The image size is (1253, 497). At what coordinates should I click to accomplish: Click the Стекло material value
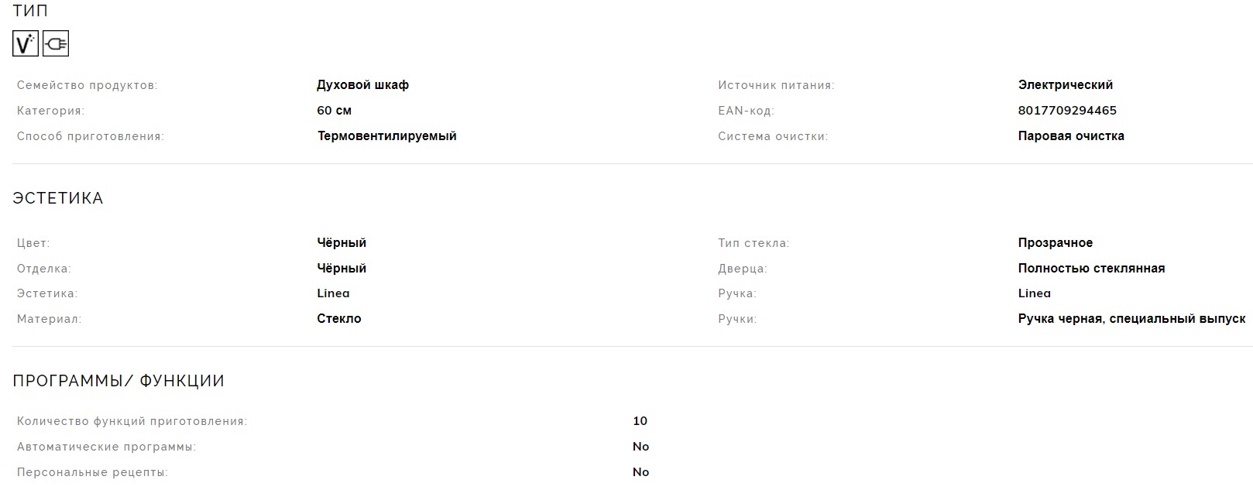point(338,319)
